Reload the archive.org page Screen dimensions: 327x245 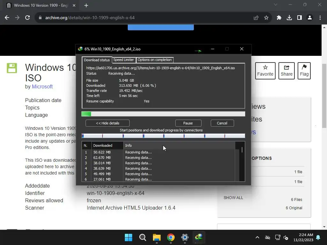[27, 18]
